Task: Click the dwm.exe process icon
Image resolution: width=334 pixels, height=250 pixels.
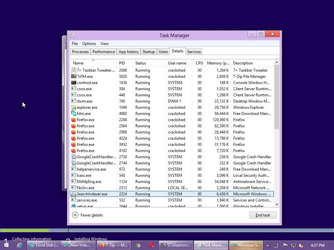Action: [73, 101]
